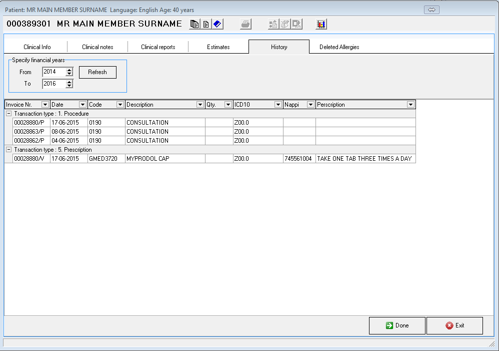Click the Done button
Screen dimensions: 499x351
pos(397,325)
